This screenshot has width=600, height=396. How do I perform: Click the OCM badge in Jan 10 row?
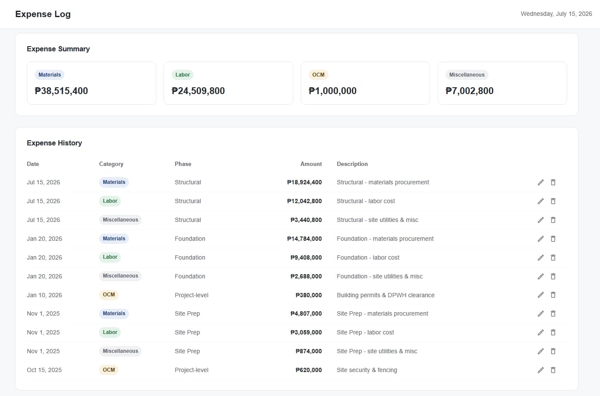click(x=109, y=295)
